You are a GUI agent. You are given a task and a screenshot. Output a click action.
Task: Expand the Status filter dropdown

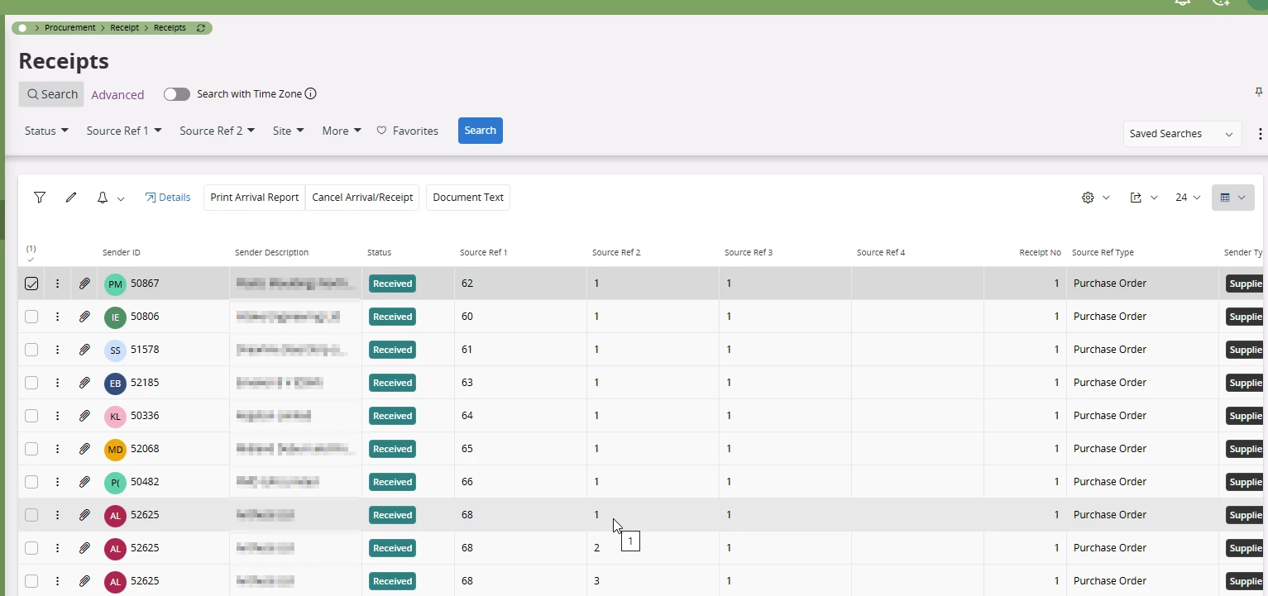[x=46, y=131]
